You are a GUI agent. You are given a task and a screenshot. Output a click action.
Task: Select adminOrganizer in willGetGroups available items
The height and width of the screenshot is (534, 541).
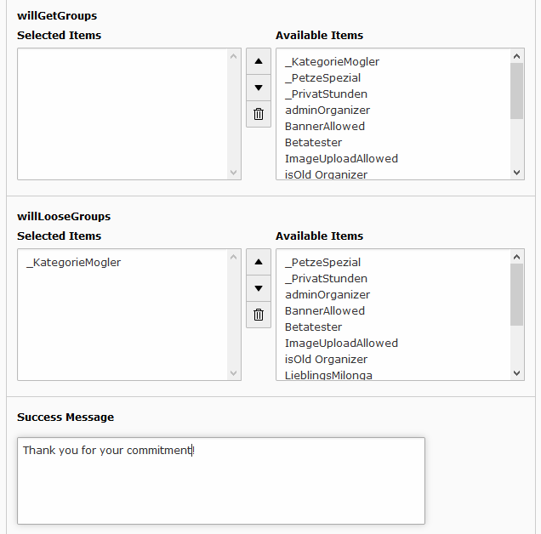tap(327, 111)
